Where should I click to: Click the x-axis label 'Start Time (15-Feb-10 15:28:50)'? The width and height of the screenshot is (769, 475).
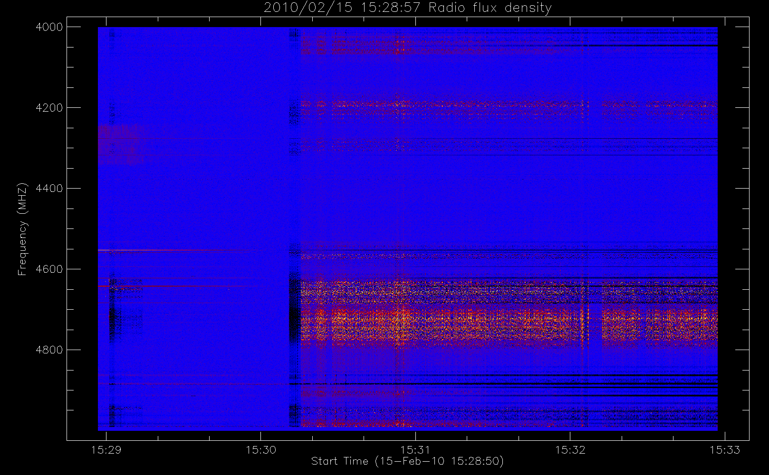(407, 461)
